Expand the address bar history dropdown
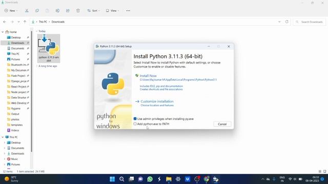The width and height of the screenshot is (328, 184). coord(279,21)
